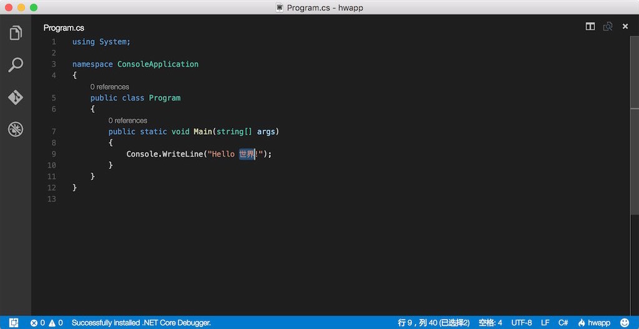The height and width of the screenshot is (329, 639).
Task: Click line and column indicator 行 9, 列 40
Action: [434, 323]
